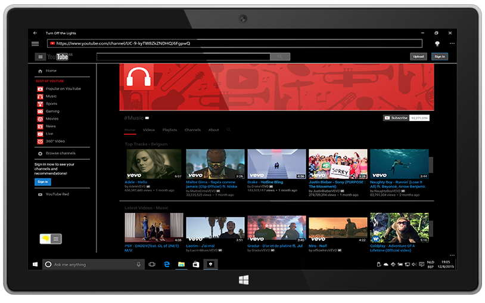This screenshot has height=303, width=485.
Task: Play the Adele - Hello thumbnail
Action: click(x=154, y=163)
